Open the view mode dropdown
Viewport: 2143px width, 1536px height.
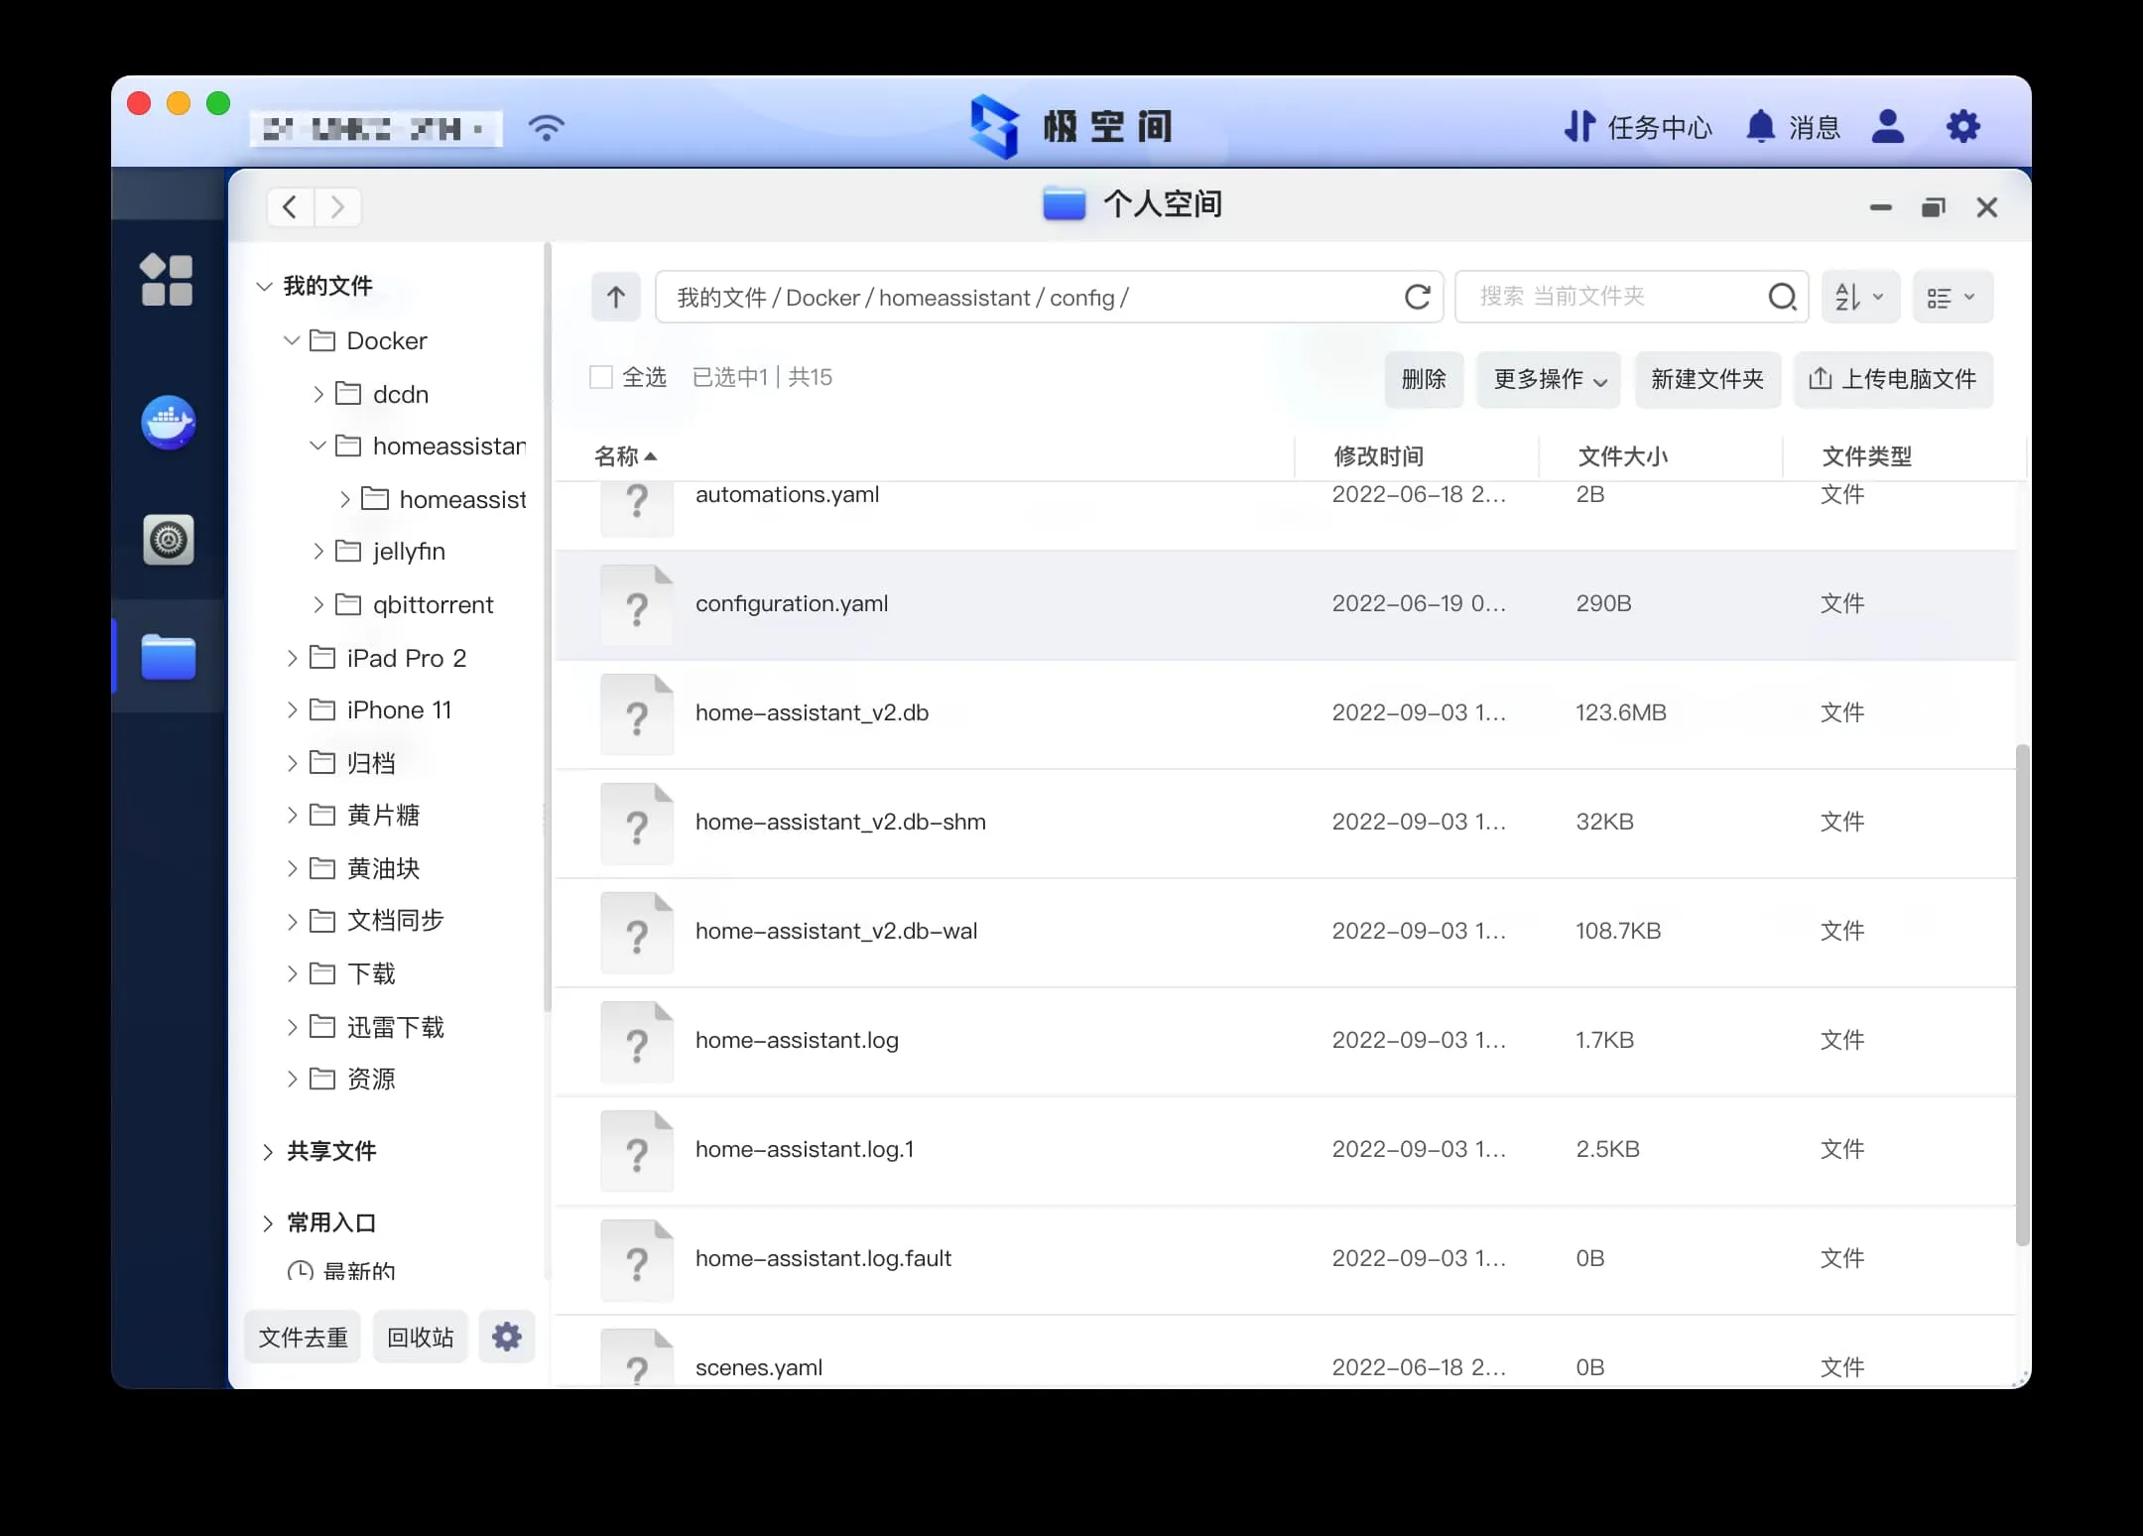[1951, 297]
